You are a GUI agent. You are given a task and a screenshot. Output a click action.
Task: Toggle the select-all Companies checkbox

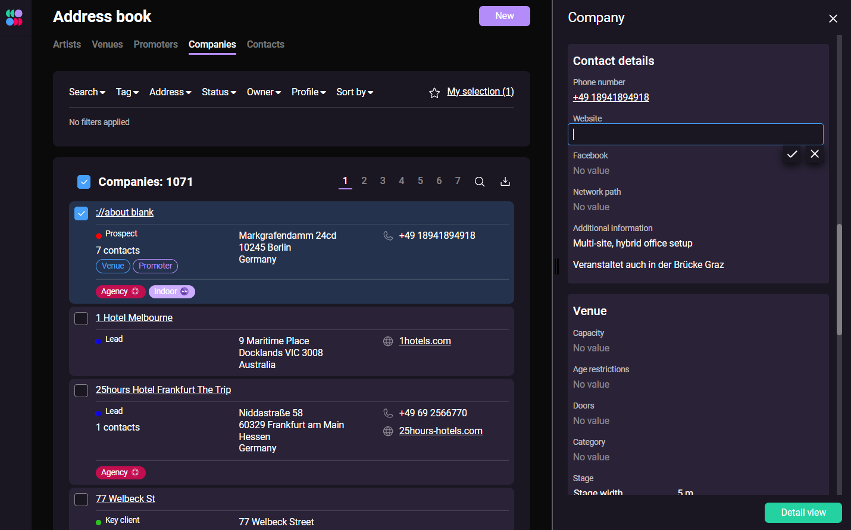click(84, 182)
